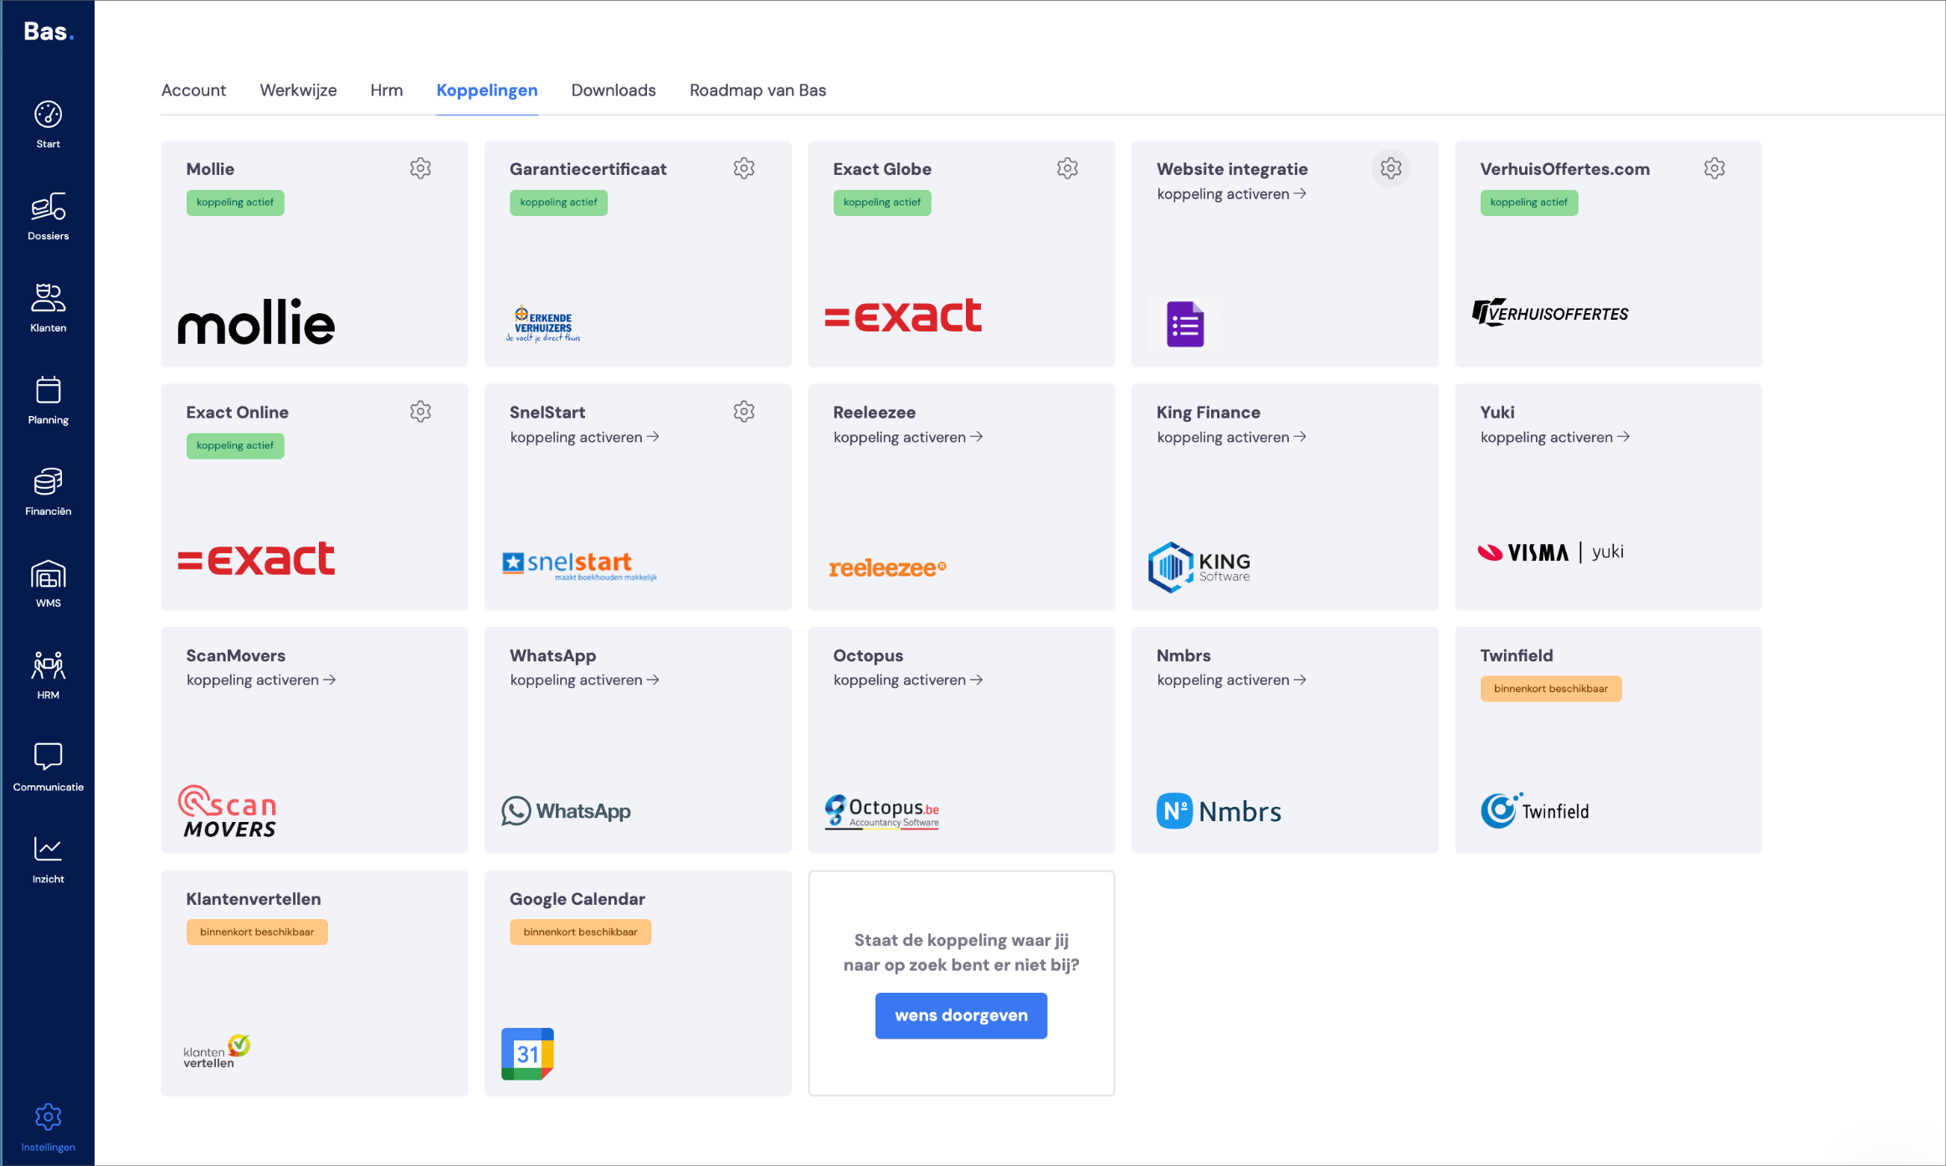The width and height of the screenshot is (1946, 1166).
Task: Switch to the Werkwijze tab
Action: coord(298,90)
